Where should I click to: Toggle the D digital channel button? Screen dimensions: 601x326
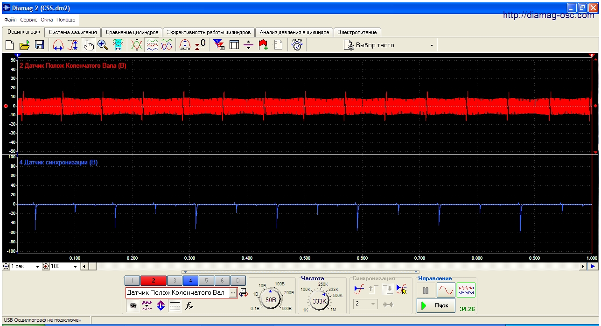tap(238, 281)
